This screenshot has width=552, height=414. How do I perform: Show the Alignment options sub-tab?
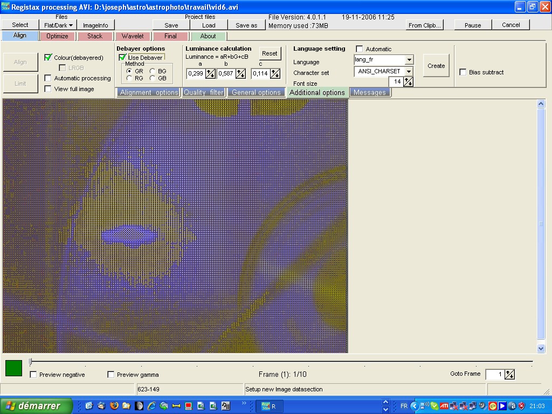click(x=149, y=93)
